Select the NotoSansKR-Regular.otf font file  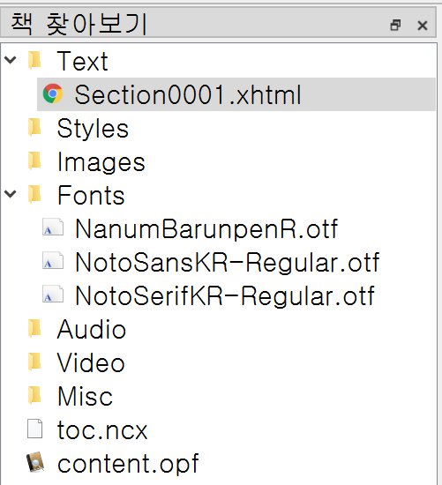tap(228, 263)
